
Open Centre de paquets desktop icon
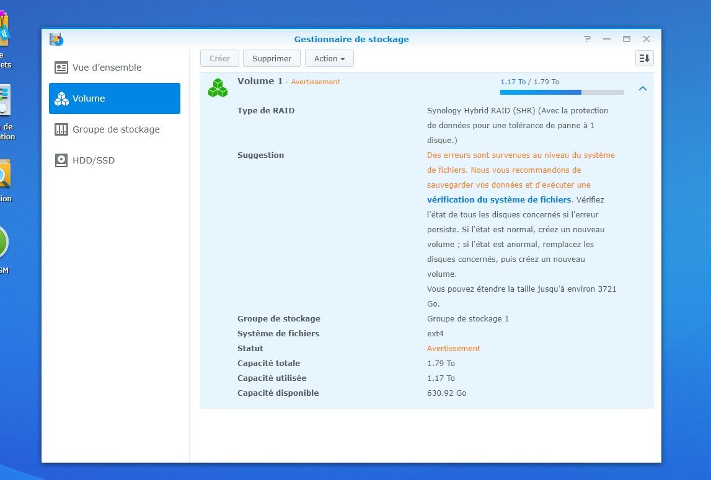tap(3, 31)
